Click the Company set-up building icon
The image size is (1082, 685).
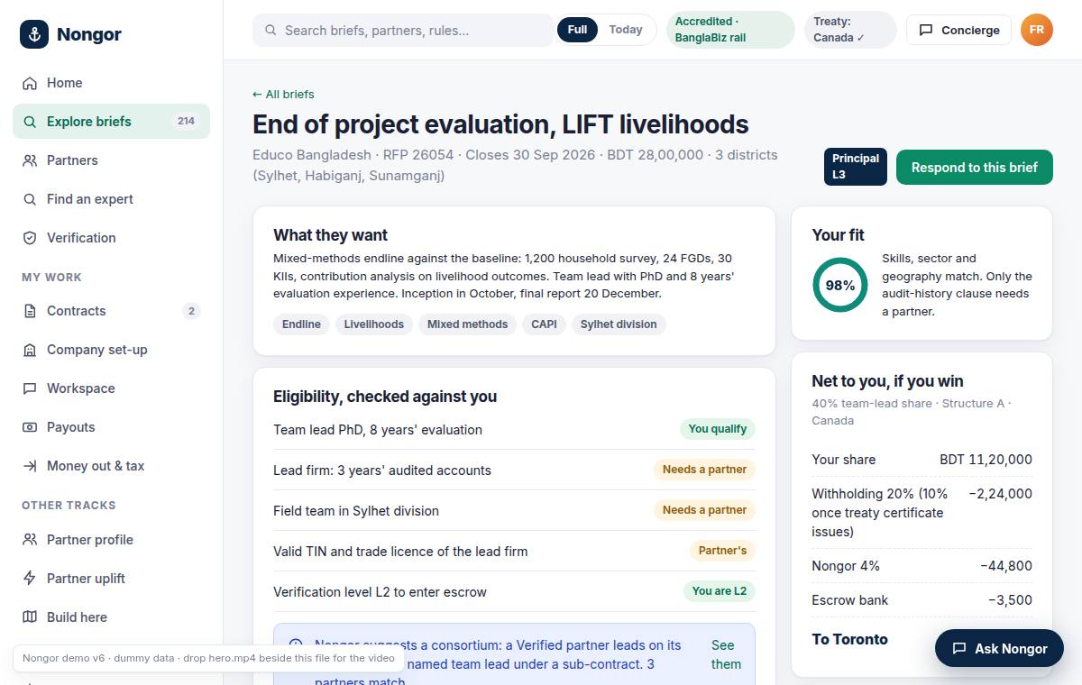(30, 350)
